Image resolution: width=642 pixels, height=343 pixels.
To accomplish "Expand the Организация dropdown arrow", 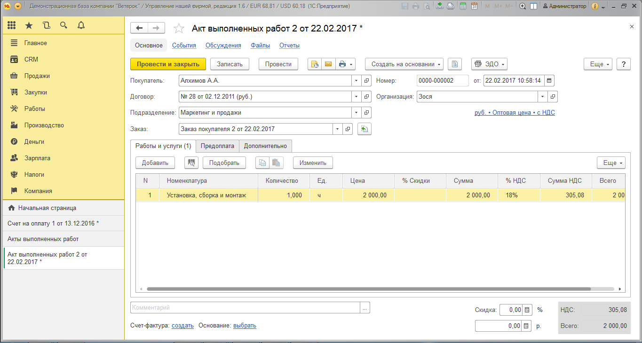I will (x=543, y=97).
